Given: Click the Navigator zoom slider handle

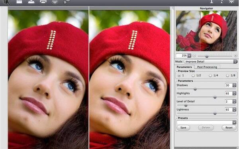Looking at the screenshot, I should click(207, 56).
